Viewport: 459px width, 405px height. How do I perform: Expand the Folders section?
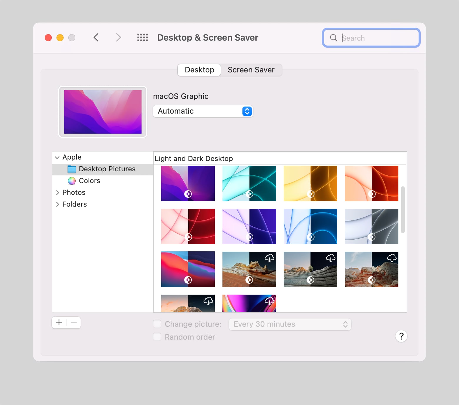coord(57,204)
